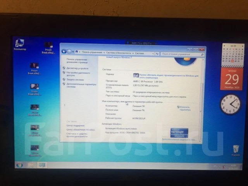Go back with the blue Back arrow
This screenshot has width=248, height=186.
point(64,52)
